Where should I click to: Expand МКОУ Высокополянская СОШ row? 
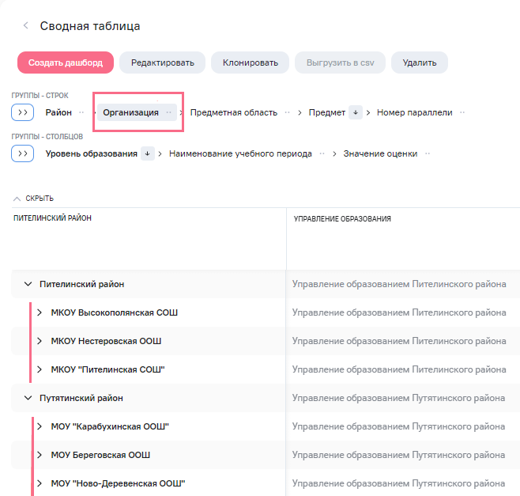40,312
